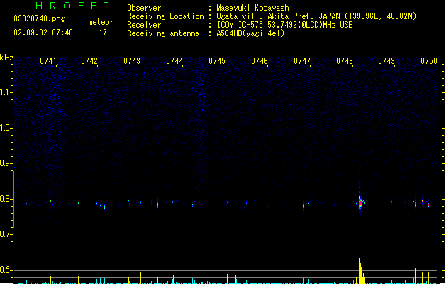Screen dimensions: 446x284
Task: Click the gray frequency range bar on left axis
Action: [x=13, y=199]
